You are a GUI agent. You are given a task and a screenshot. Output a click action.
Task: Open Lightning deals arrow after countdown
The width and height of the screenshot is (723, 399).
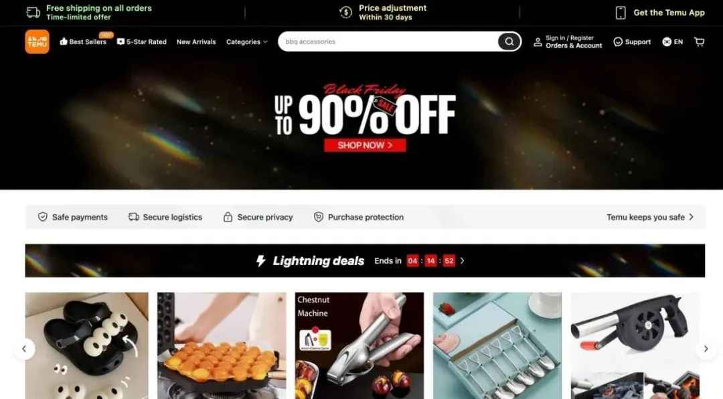click(462, 260)
